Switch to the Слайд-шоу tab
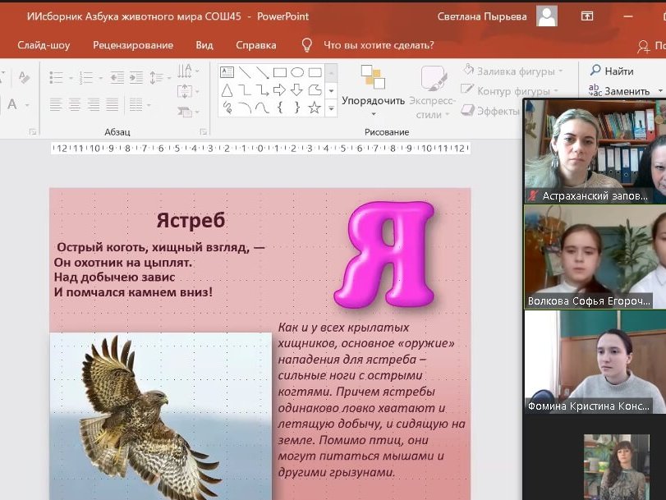 point(43,45)
